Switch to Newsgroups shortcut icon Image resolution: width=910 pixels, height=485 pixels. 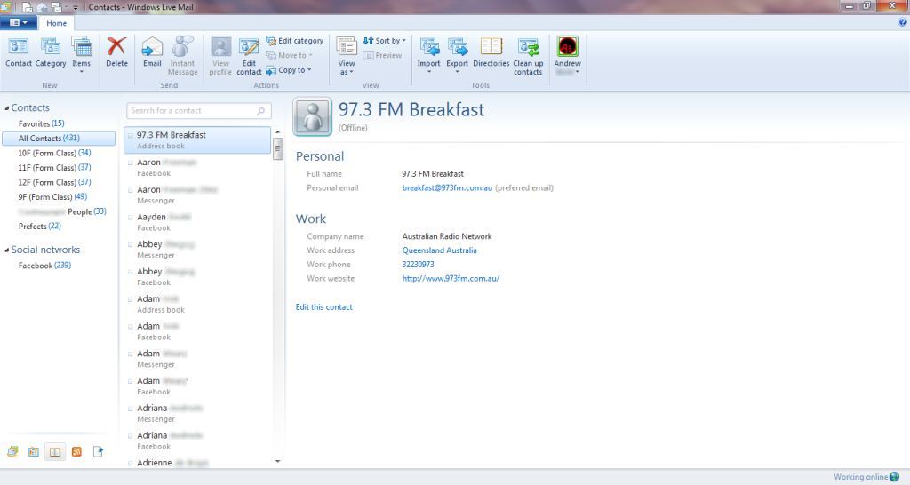click(x=98, y=451)
